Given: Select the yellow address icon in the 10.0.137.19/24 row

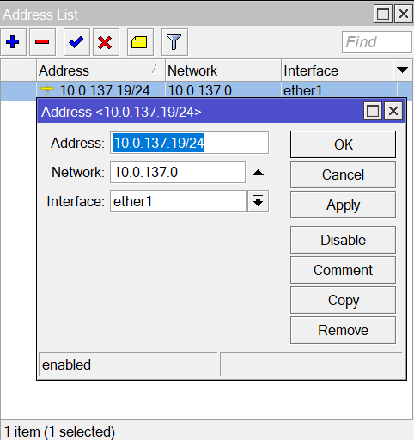Looking at the screenshot, I should [47, 90].
